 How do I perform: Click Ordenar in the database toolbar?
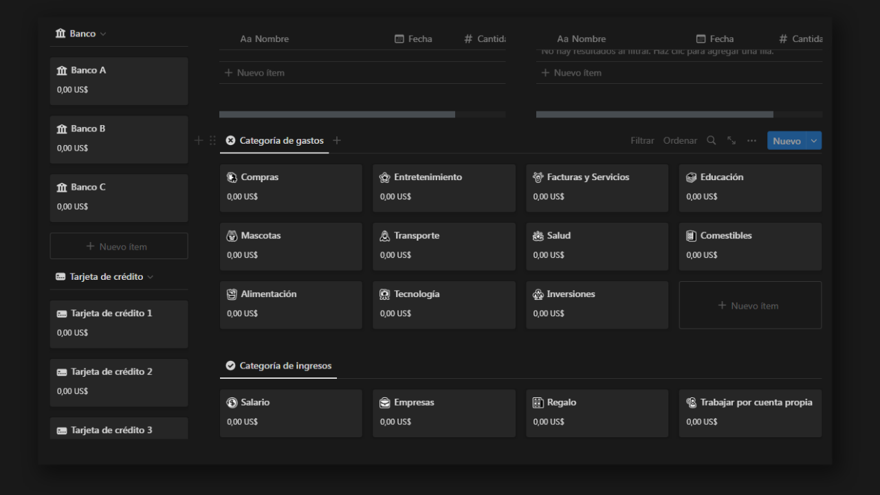680,140
